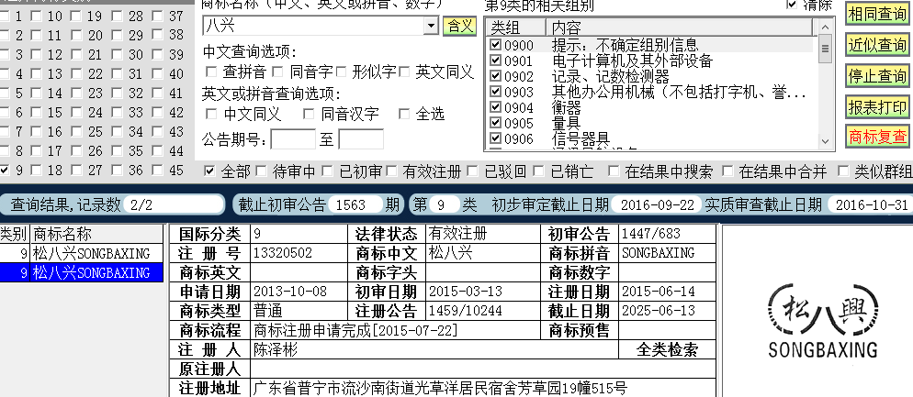Image resolution: width=913 pixels, height=397 pixels.
Task: Click the 类组 column header
Action: (x=516, y=28)
